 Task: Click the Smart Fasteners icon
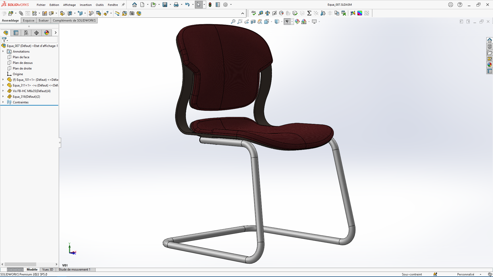(x=45, y=13)
